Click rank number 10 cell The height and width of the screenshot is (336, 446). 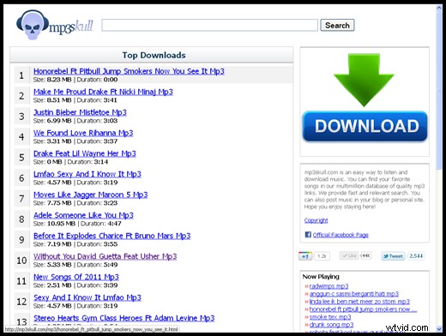[21, 261]
